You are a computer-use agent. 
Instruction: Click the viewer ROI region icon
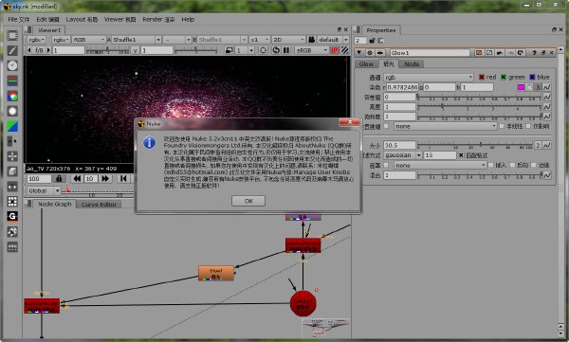[264, 50]
